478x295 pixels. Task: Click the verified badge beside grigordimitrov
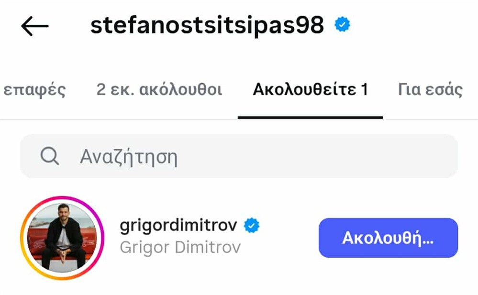[251, 224]
